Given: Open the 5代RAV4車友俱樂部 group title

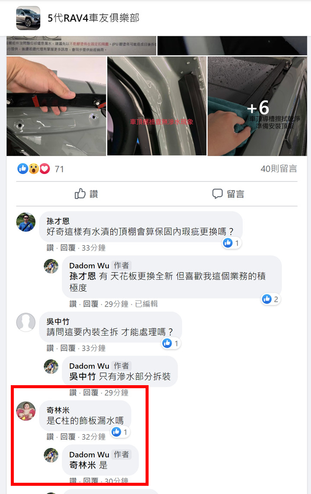Looking at the screenshot, I should [x=93, y=18].
